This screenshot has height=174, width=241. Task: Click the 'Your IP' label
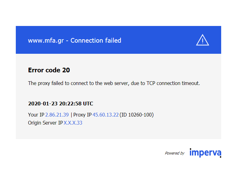coord(36,115)
